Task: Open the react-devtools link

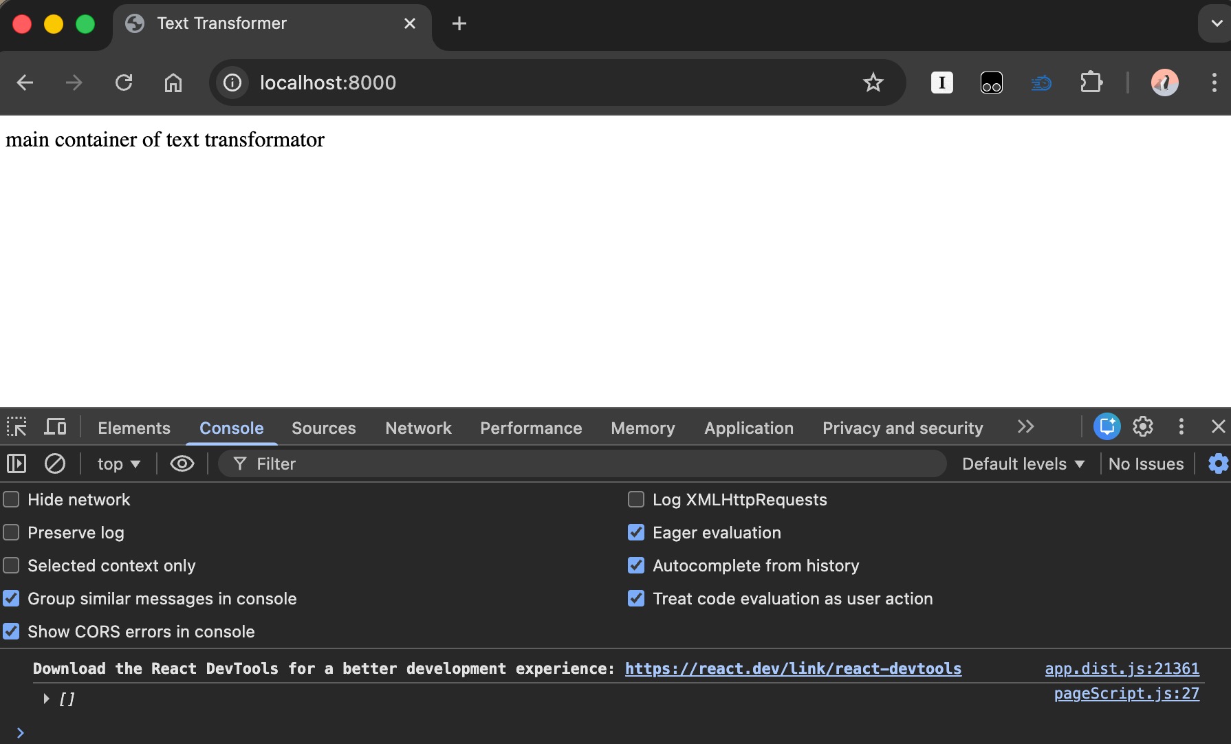Action: click(x=793, y=668)
